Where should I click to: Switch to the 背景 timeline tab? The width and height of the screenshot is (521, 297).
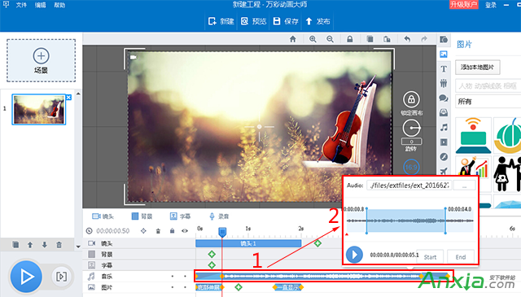pyautogui.click(x=142, y=216)
